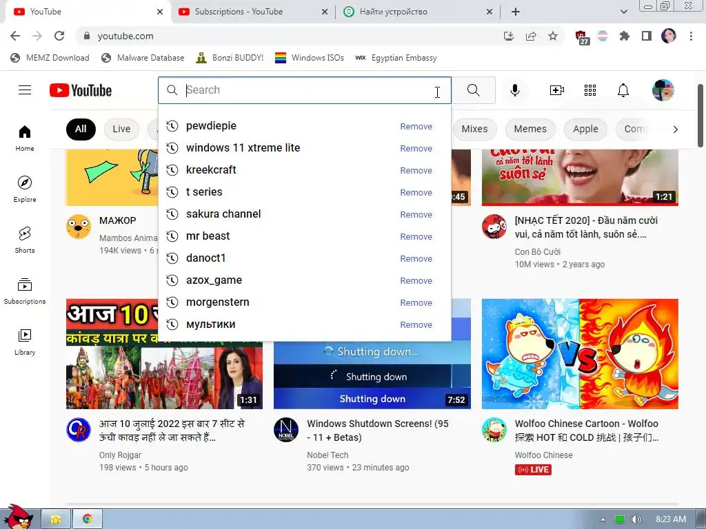Open the MEMZ Download bookmark
Image resolution: width=706 pixels, height=529 pixels.
(50, 58)
